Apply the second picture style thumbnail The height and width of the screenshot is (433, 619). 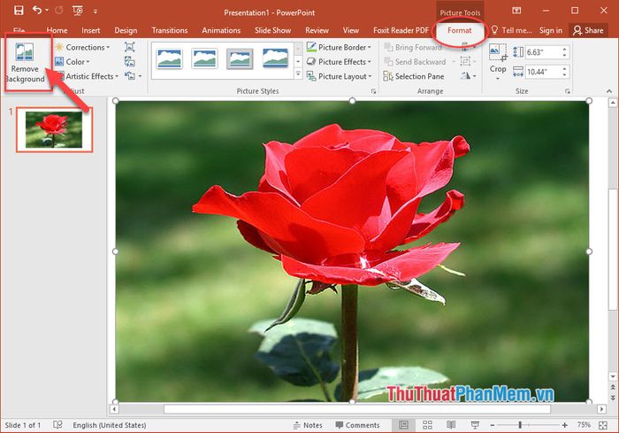[204, 58]
